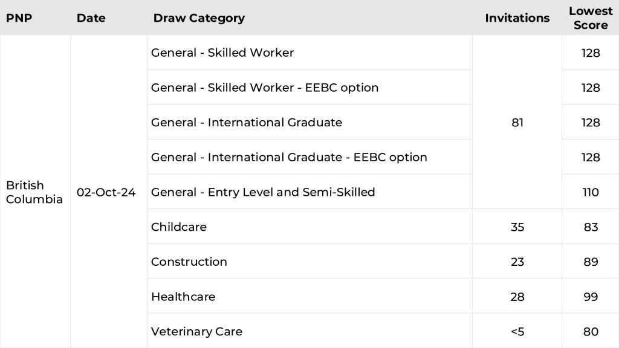
Task: Click the PNP column header
Action: (x=19, y=18)
